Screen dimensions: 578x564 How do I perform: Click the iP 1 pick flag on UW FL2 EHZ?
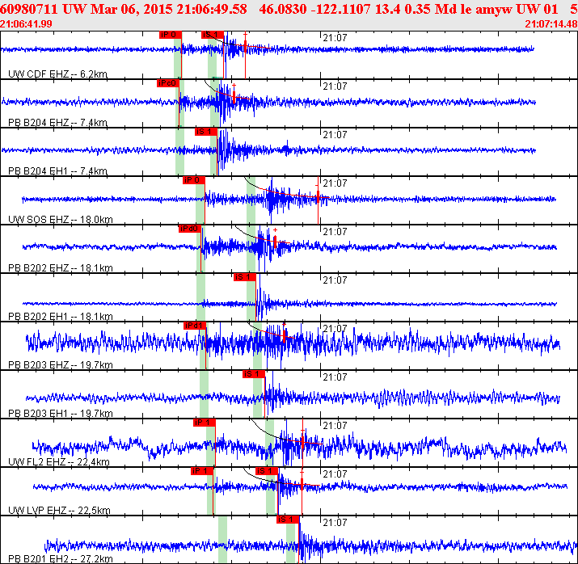[205, 423]
